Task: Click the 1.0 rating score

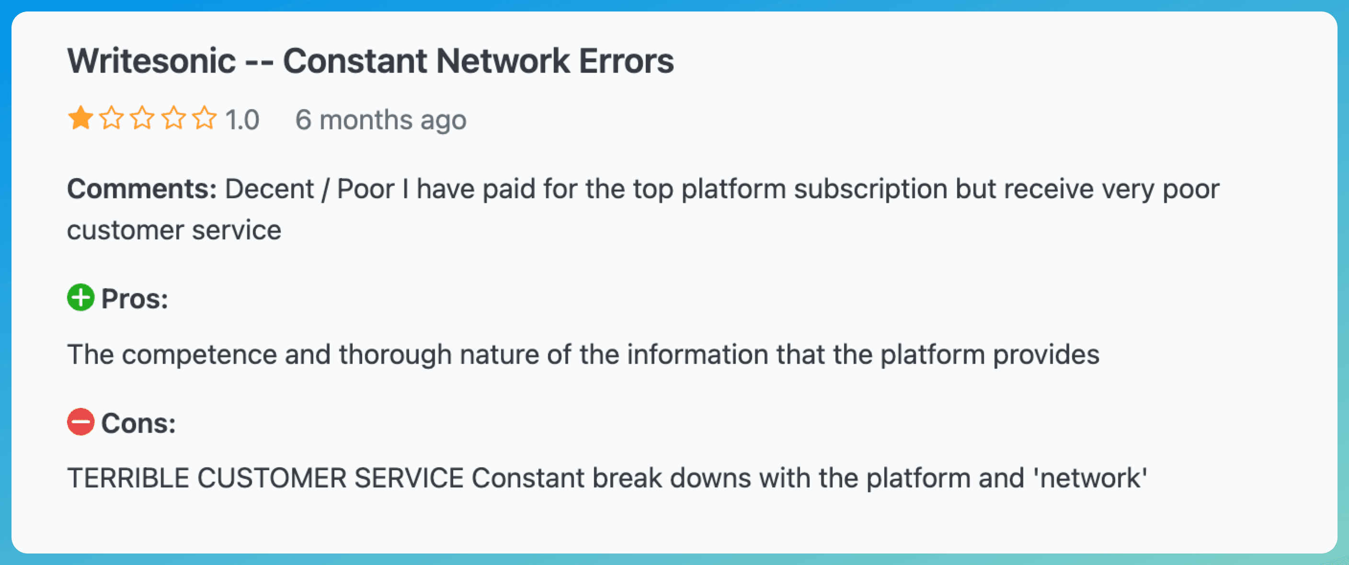Action: point(242,120)
